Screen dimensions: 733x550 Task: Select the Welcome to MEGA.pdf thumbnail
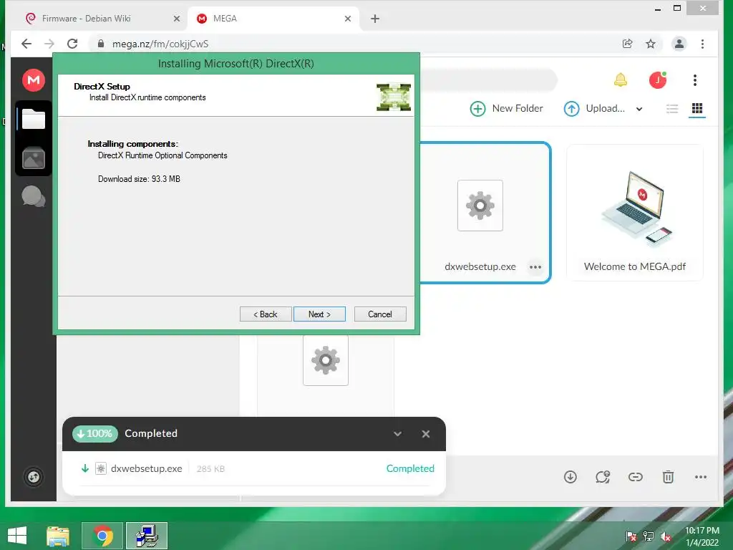point(636,209)
